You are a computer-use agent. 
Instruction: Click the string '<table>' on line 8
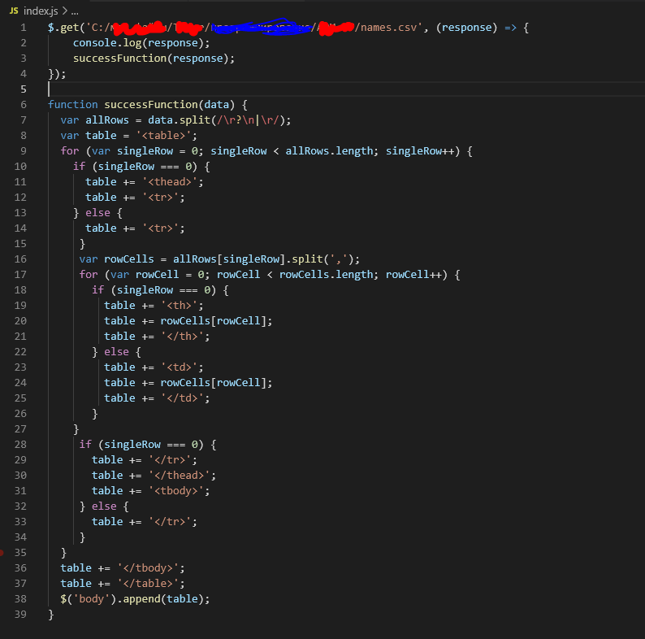(x=163, y=136)
